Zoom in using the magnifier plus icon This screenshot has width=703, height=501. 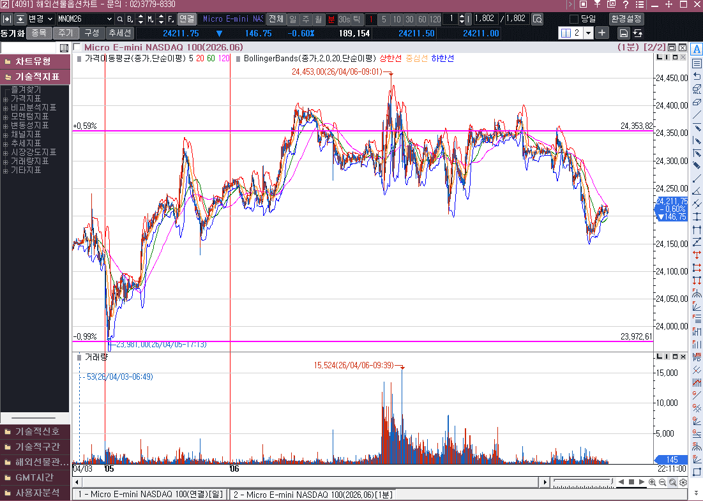tap(652, 482)
